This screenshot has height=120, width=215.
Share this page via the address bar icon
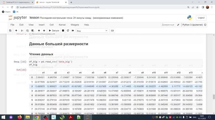(x=193, y=7)
